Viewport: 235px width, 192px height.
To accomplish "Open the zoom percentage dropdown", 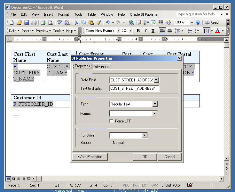I will pos(192,22).
